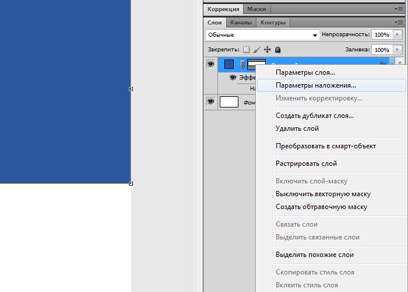Image resolution: width=408 pixels, height=292 pixels.
Task: Click the blue layer color swatch thumbnail
Action: point(229,64)
